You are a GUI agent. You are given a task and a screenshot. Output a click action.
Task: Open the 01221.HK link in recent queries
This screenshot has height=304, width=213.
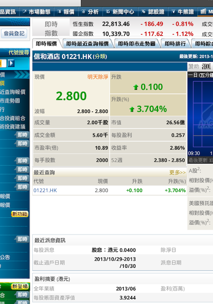[45, 191]
